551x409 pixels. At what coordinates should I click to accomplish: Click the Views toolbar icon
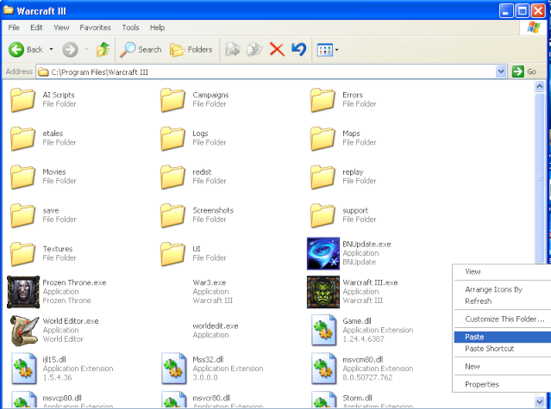pyautogui.click(x=325, y=50)
